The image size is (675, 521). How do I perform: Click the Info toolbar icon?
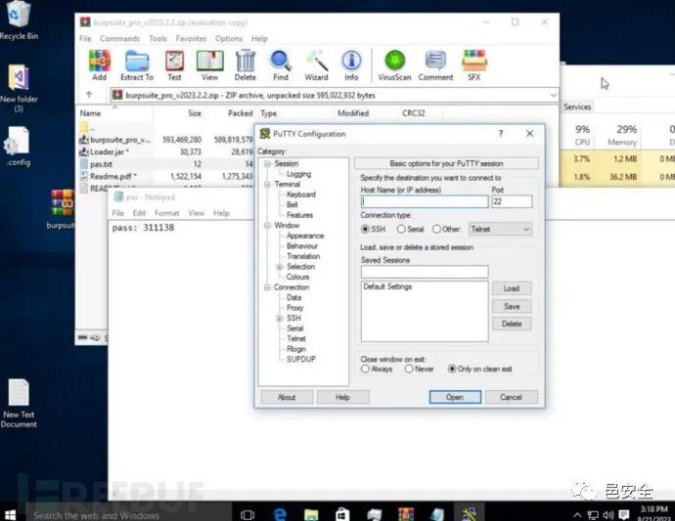pos(351,65)
